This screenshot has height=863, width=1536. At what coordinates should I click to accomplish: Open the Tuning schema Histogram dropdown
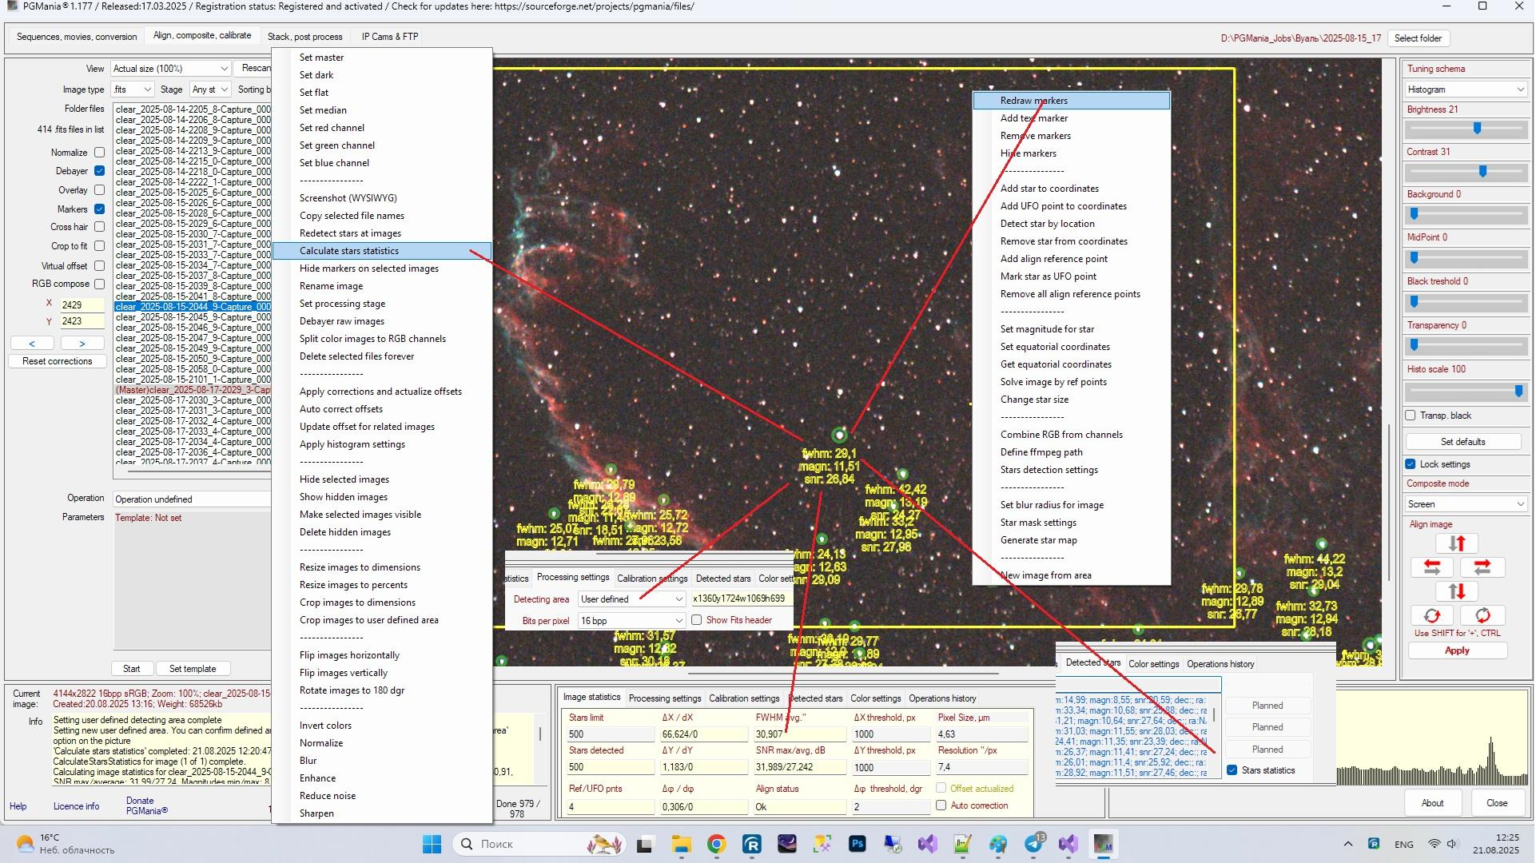coord(1466,89)
